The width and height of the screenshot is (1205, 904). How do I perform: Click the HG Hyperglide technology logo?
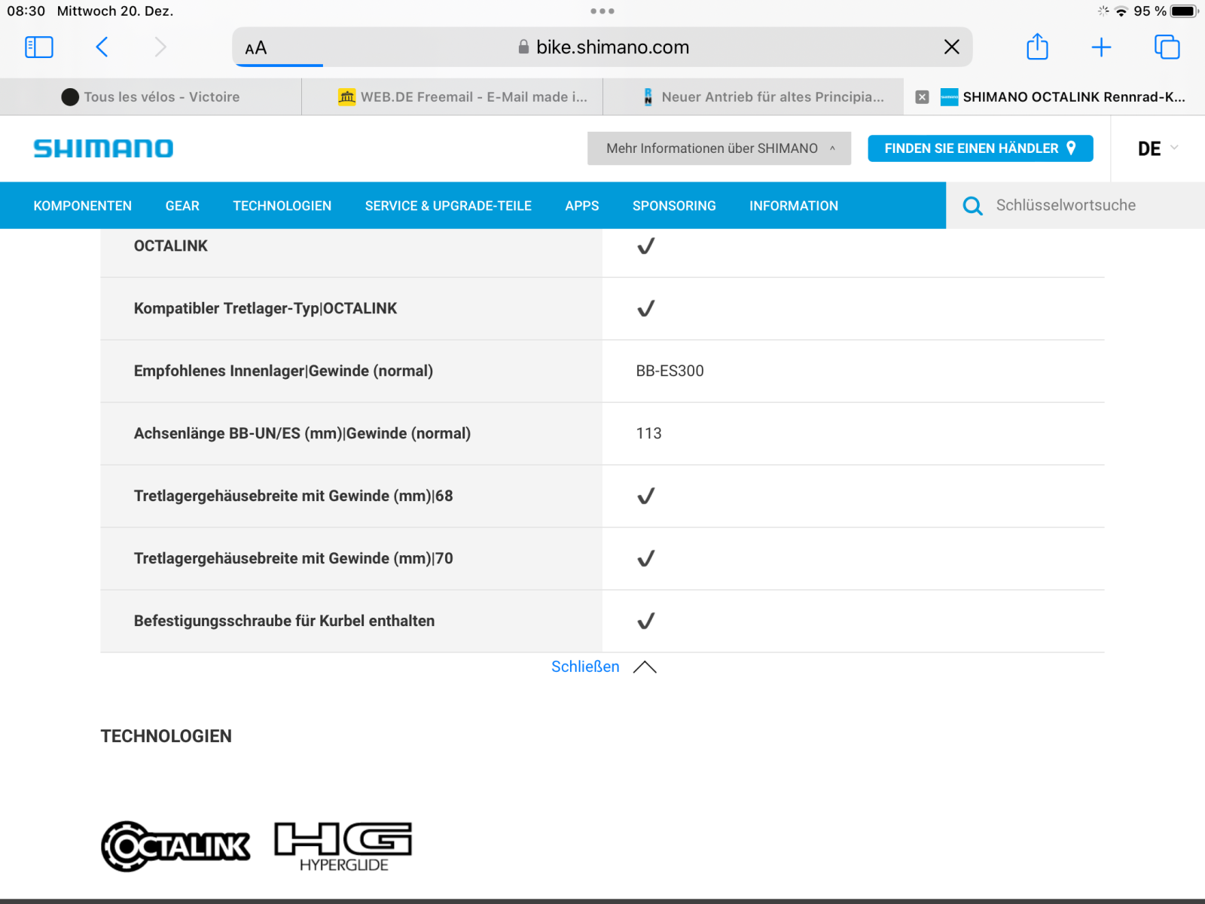pos(343,847)
